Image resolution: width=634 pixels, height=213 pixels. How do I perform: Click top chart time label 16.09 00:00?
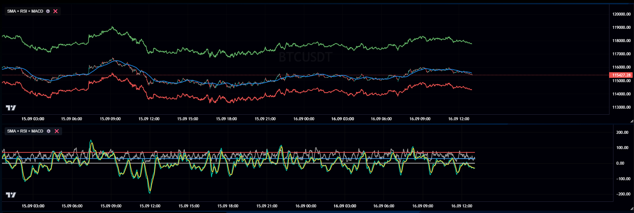pos(304,119)
